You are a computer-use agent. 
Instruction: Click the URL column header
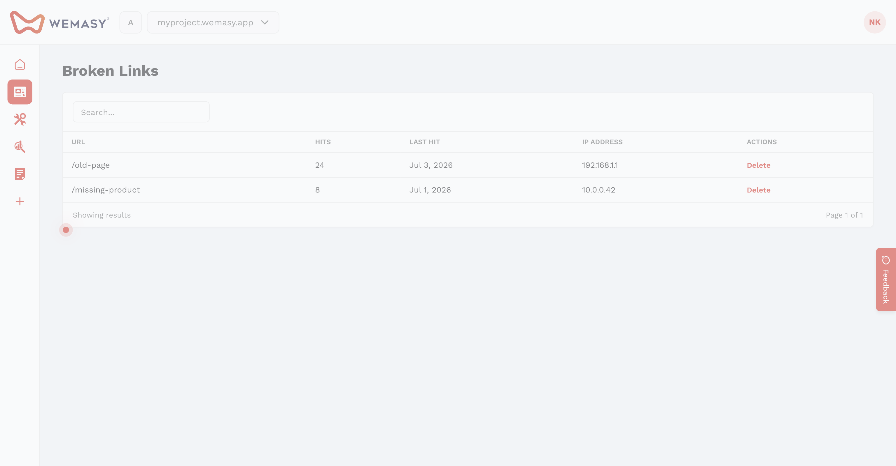(78, 142)
